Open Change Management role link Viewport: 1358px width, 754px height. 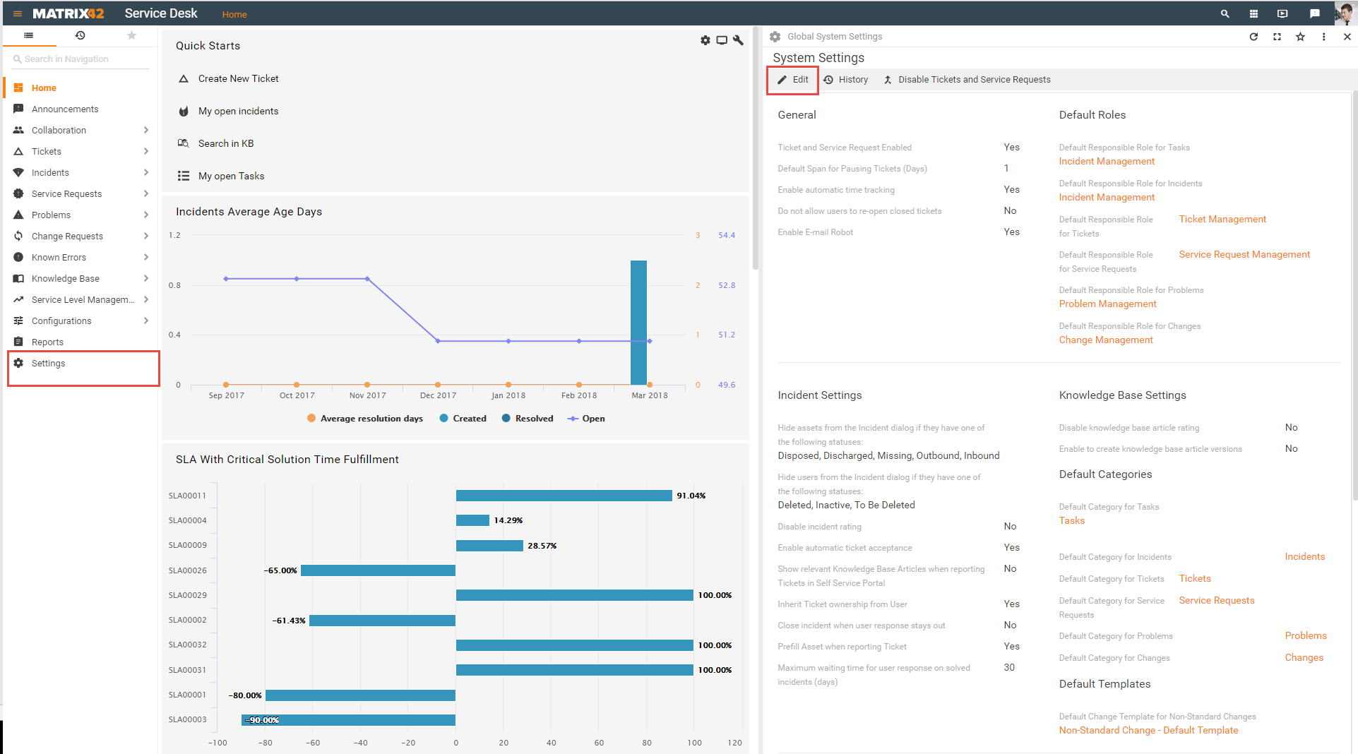tap(1105, 340)
